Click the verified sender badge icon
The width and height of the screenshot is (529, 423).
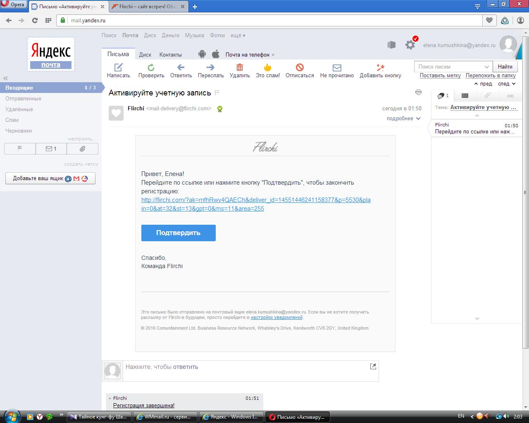220,109
